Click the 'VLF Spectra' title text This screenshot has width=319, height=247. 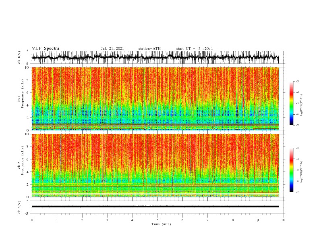[x=46, y=48]
